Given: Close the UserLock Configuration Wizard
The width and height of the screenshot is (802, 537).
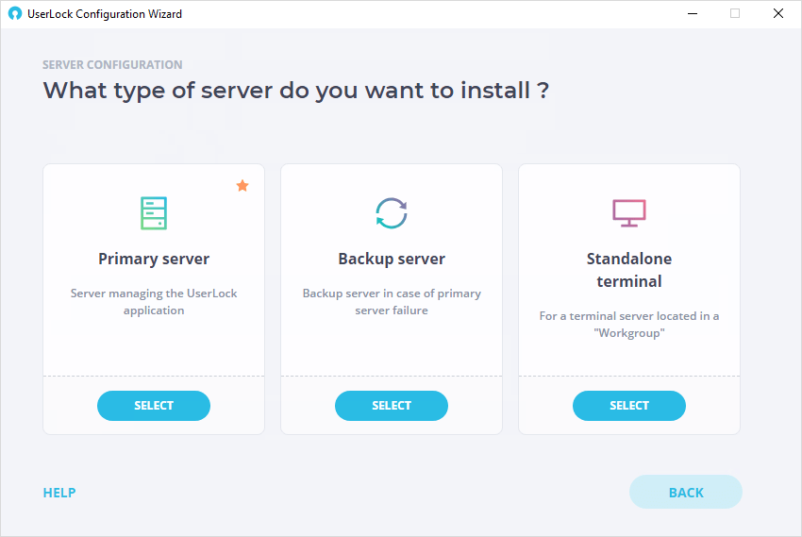Looking at the screenshot, I should [x=778, y=14].
